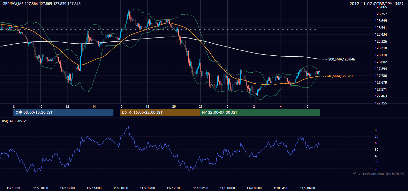
Task: Click hour tick 14 under price chart
Action: 94,106
